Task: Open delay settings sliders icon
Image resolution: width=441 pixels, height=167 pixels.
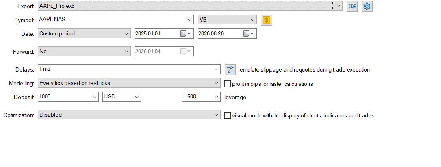Action: pos(230,69)
